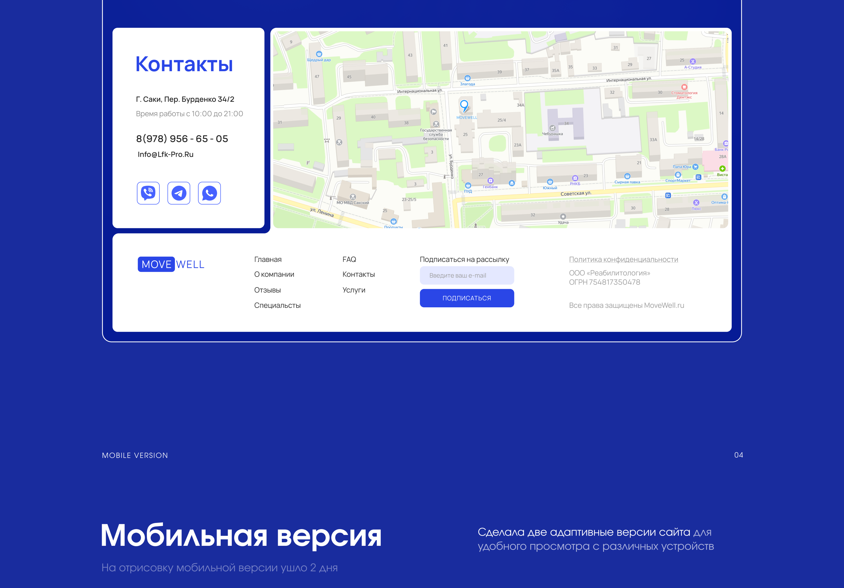
Task: Focus the e-mail subscription input field
Action: pos(467,275)
